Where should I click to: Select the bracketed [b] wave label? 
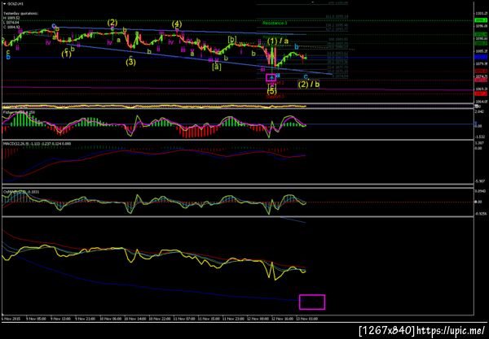[232, 40]
